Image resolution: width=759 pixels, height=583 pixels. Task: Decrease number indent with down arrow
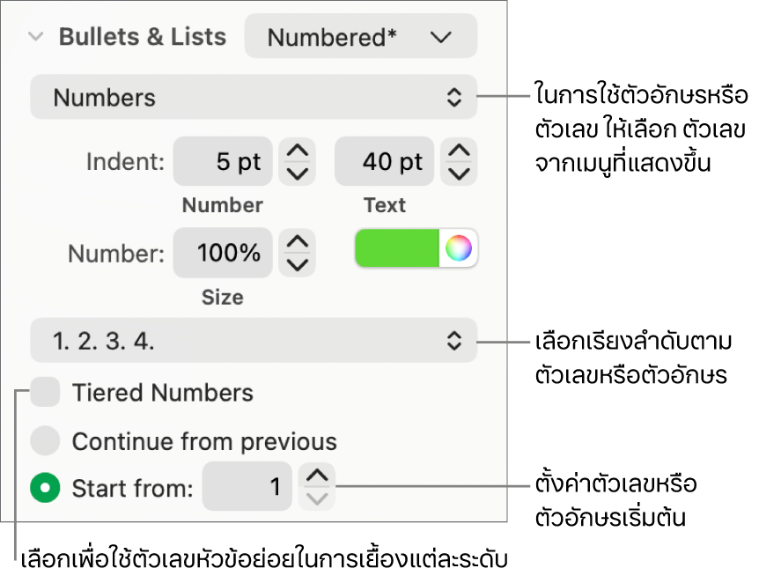point(298,173)
